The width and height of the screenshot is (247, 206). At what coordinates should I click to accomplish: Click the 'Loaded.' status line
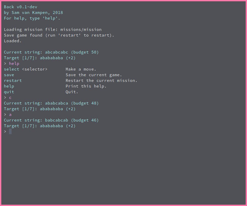13,41
